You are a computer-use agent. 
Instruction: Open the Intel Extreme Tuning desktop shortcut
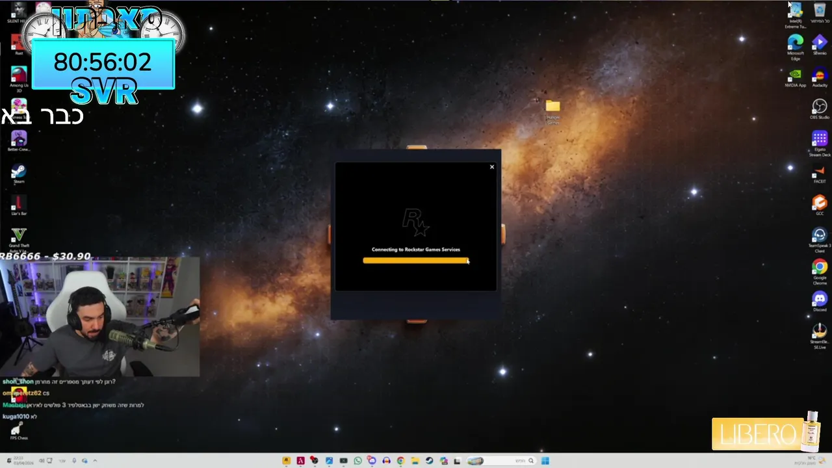coord(796,15)
